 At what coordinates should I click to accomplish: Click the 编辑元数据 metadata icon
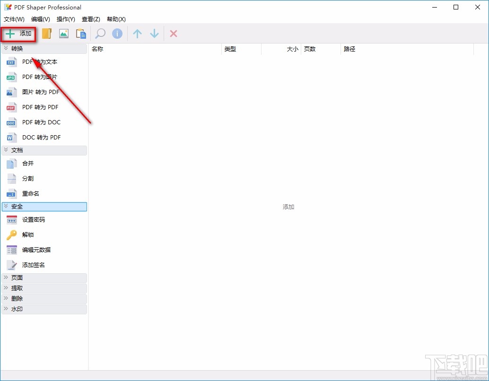click(11, 250)
